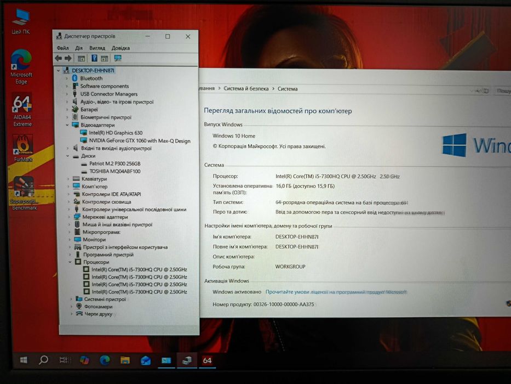Open Microsoft Edge desktop shortcut
Viewport: 511px width, 384px height.
coord(21,67)
